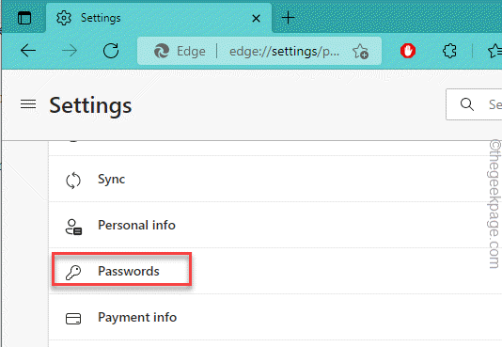The height and width of the screenshot is (347, 502).
Task: Click the forward navigation arrow
Action: [70, 51]
